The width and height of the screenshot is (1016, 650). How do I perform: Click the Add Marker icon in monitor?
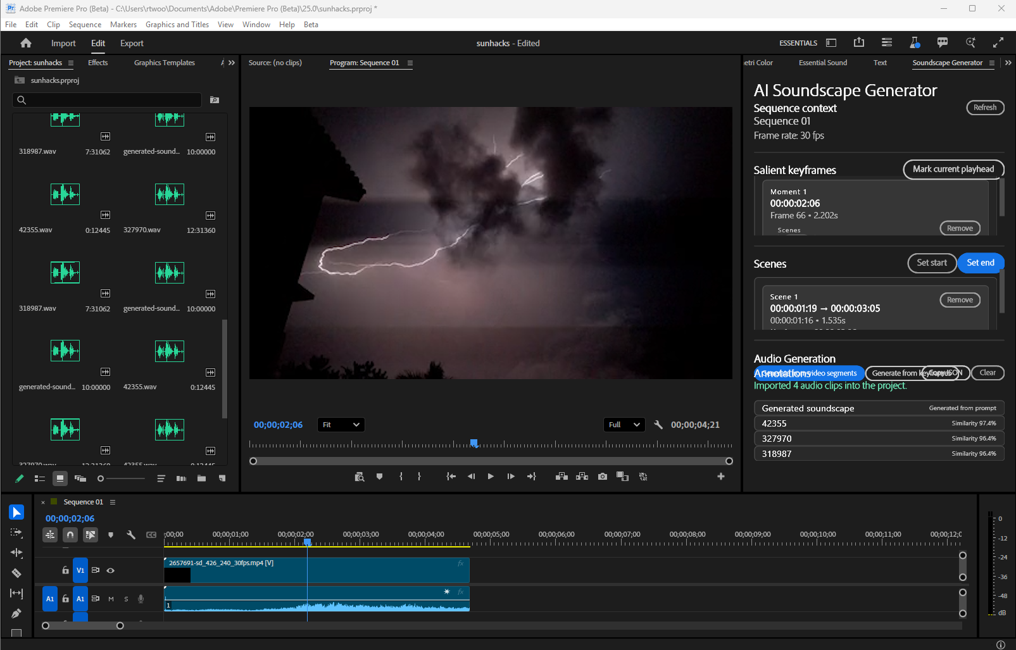point(379,477)
